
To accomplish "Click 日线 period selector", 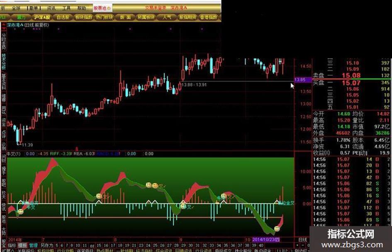I will coord(302,240).
